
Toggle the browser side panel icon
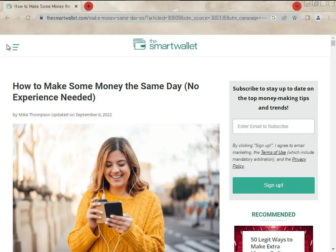pos(308,18)
